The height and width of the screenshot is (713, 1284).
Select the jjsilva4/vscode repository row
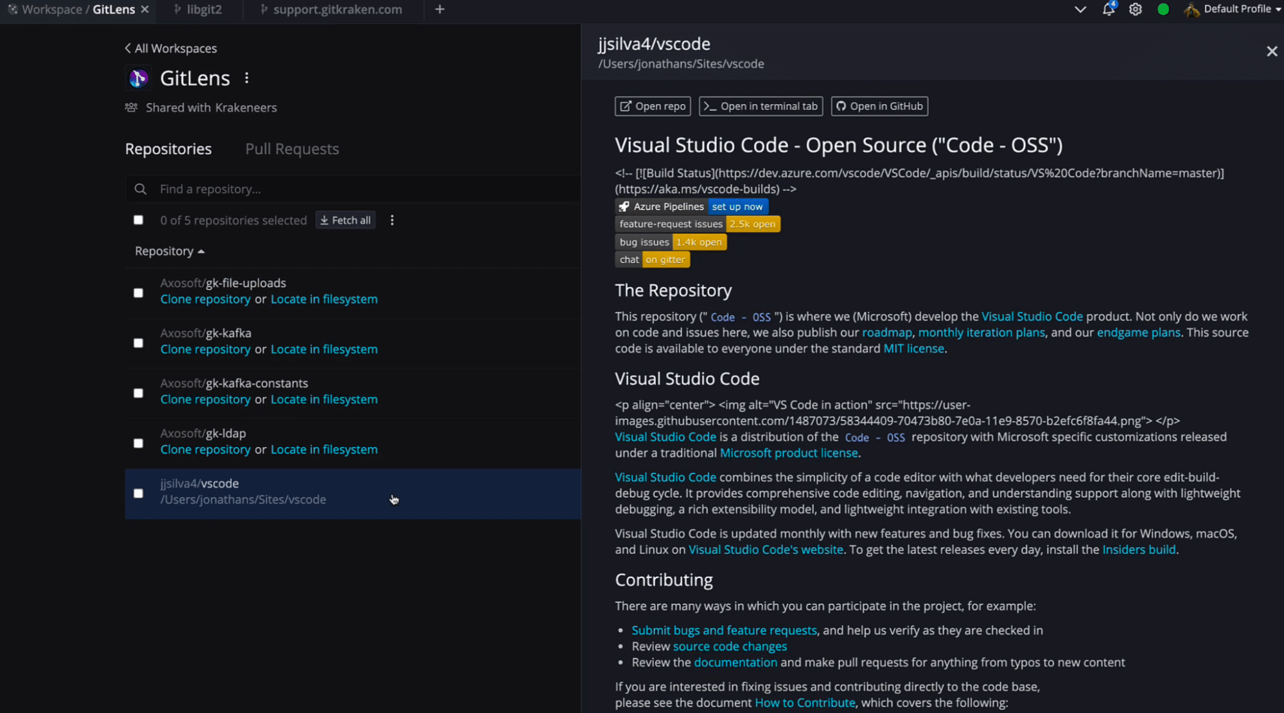[x=353, y=493]
